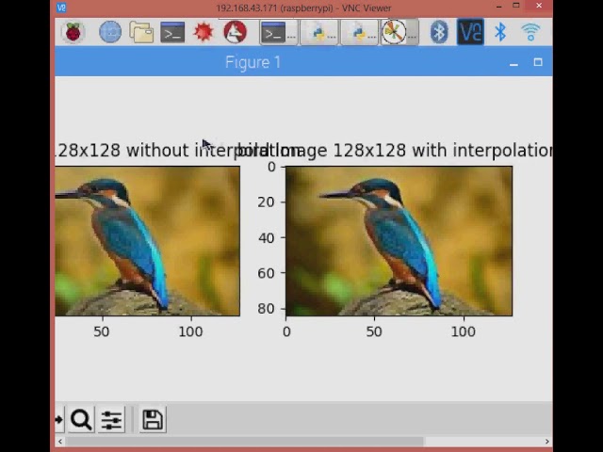Click the plain Bluetooth symbol tray icon
The image size is (603, 452).
click(500, 32)
